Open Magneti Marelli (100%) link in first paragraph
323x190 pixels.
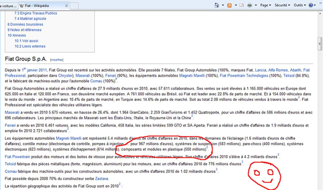pyautogui.click(x=192, y=76)
